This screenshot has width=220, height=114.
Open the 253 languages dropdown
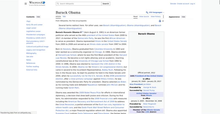tap(155, 12)
